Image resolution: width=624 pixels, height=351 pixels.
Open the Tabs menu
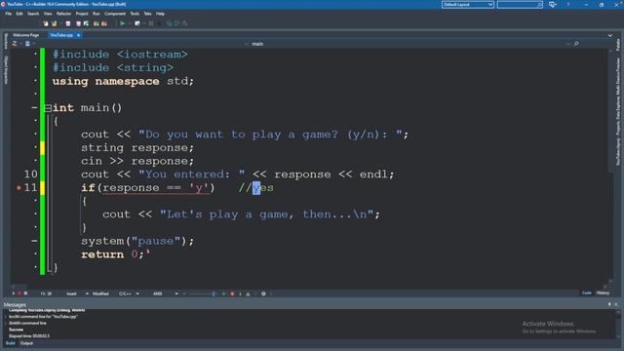[x=147, y=14]
